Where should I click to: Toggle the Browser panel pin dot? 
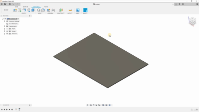tap(30, 16)
